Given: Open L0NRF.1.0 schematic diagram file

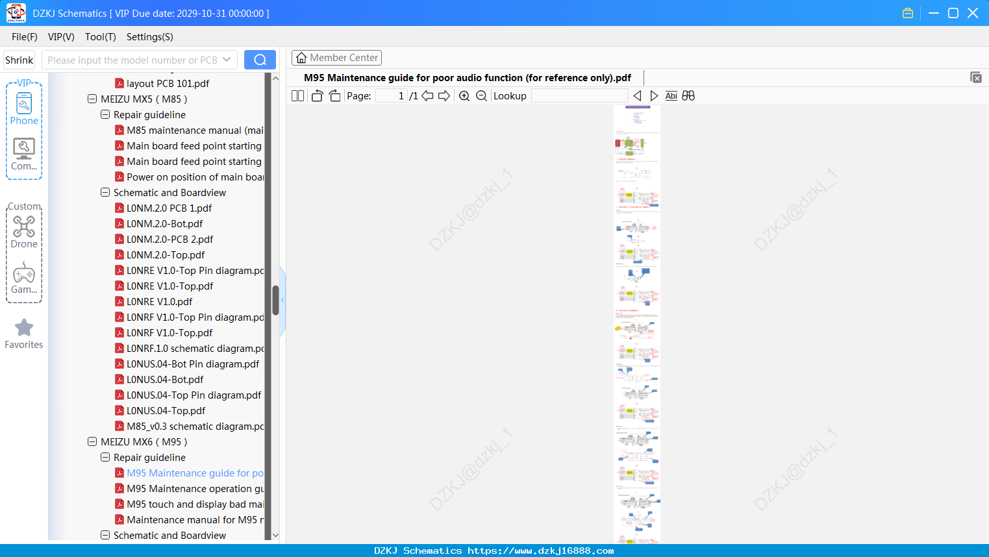Looking at the screenshot, I should (189, 349).
